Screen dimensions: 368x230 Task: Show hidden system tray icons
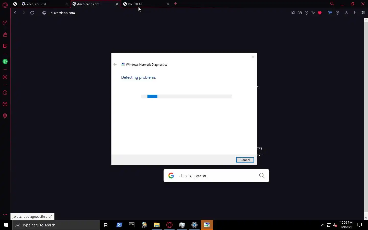point(323,225)
